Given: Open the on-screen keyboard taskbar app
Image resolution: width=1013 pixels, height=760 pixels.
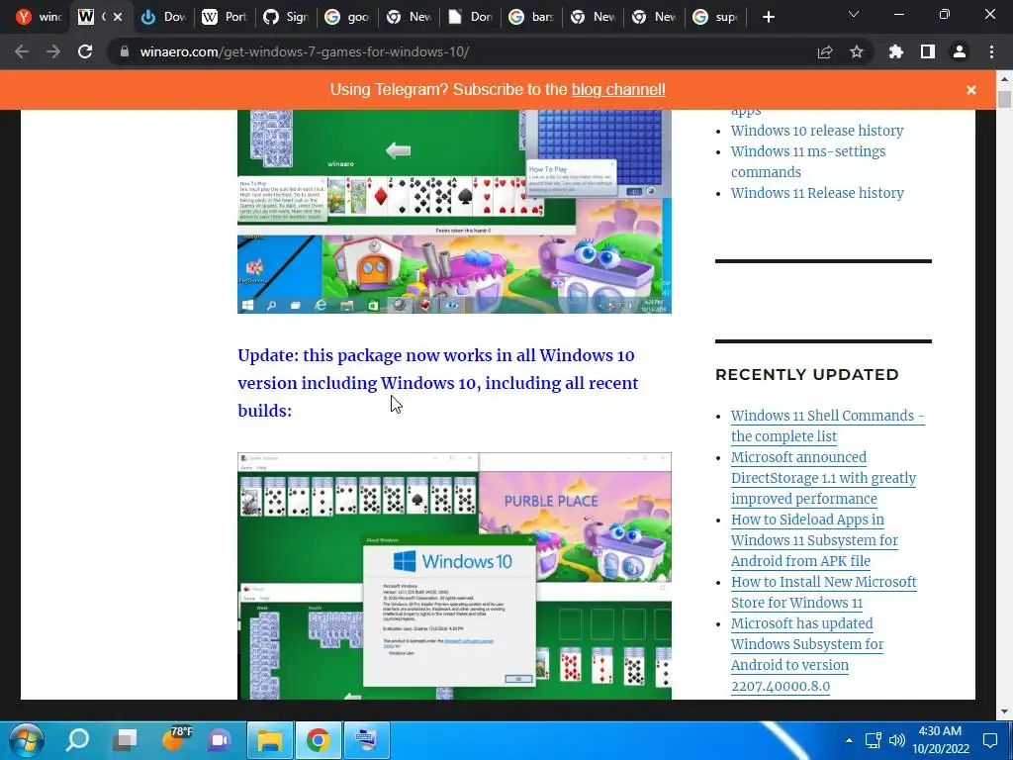Looking at the screenshot, I should pos(366,740).
